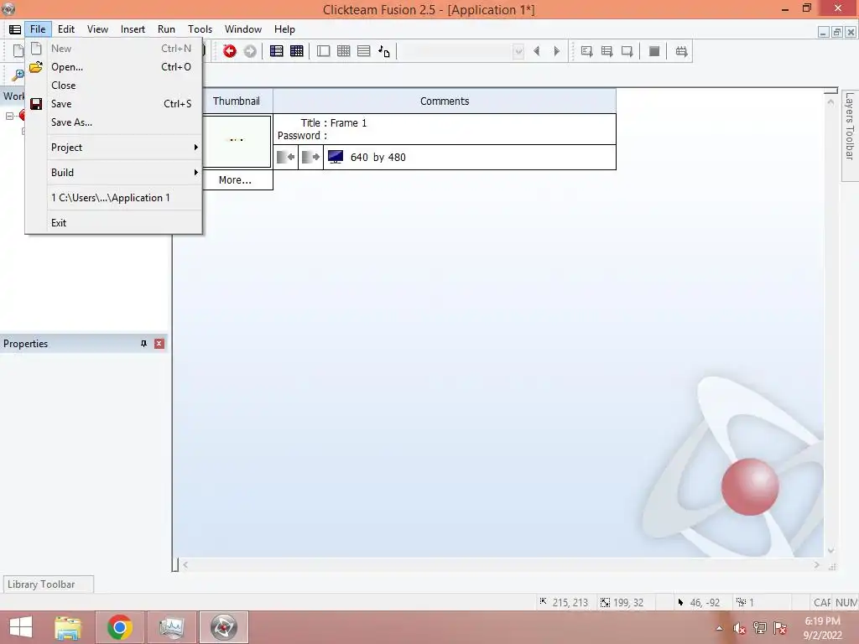Click the Run Application toolbar icon
The height and width of the screenshot is (644, 859).
pyautogui.click(x=607, y=51)
